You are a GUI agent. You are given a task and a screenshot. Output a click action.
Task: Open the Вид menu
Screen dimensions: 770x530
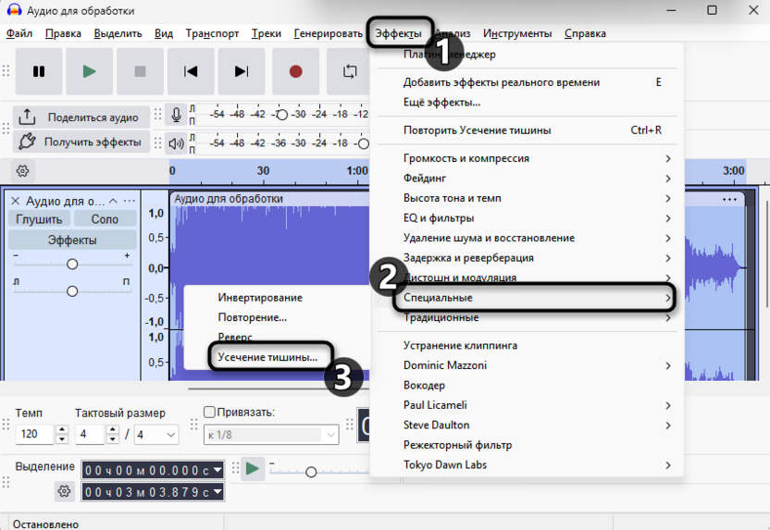click(164, 33)
